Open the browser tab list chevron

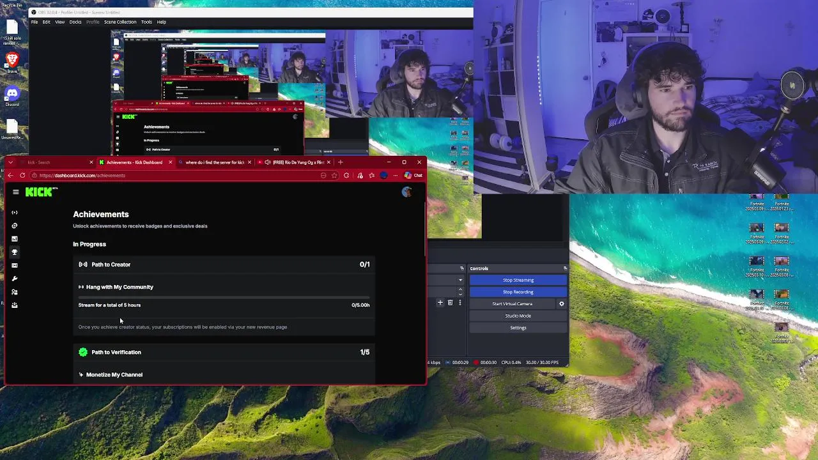(12, 162)
